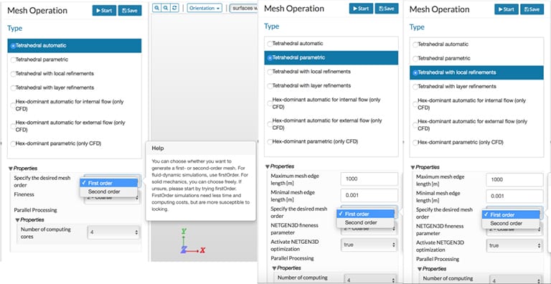The image size is (551, 284).
Task: Save the mesh operation in the left panel
Action: click(130, 11)
